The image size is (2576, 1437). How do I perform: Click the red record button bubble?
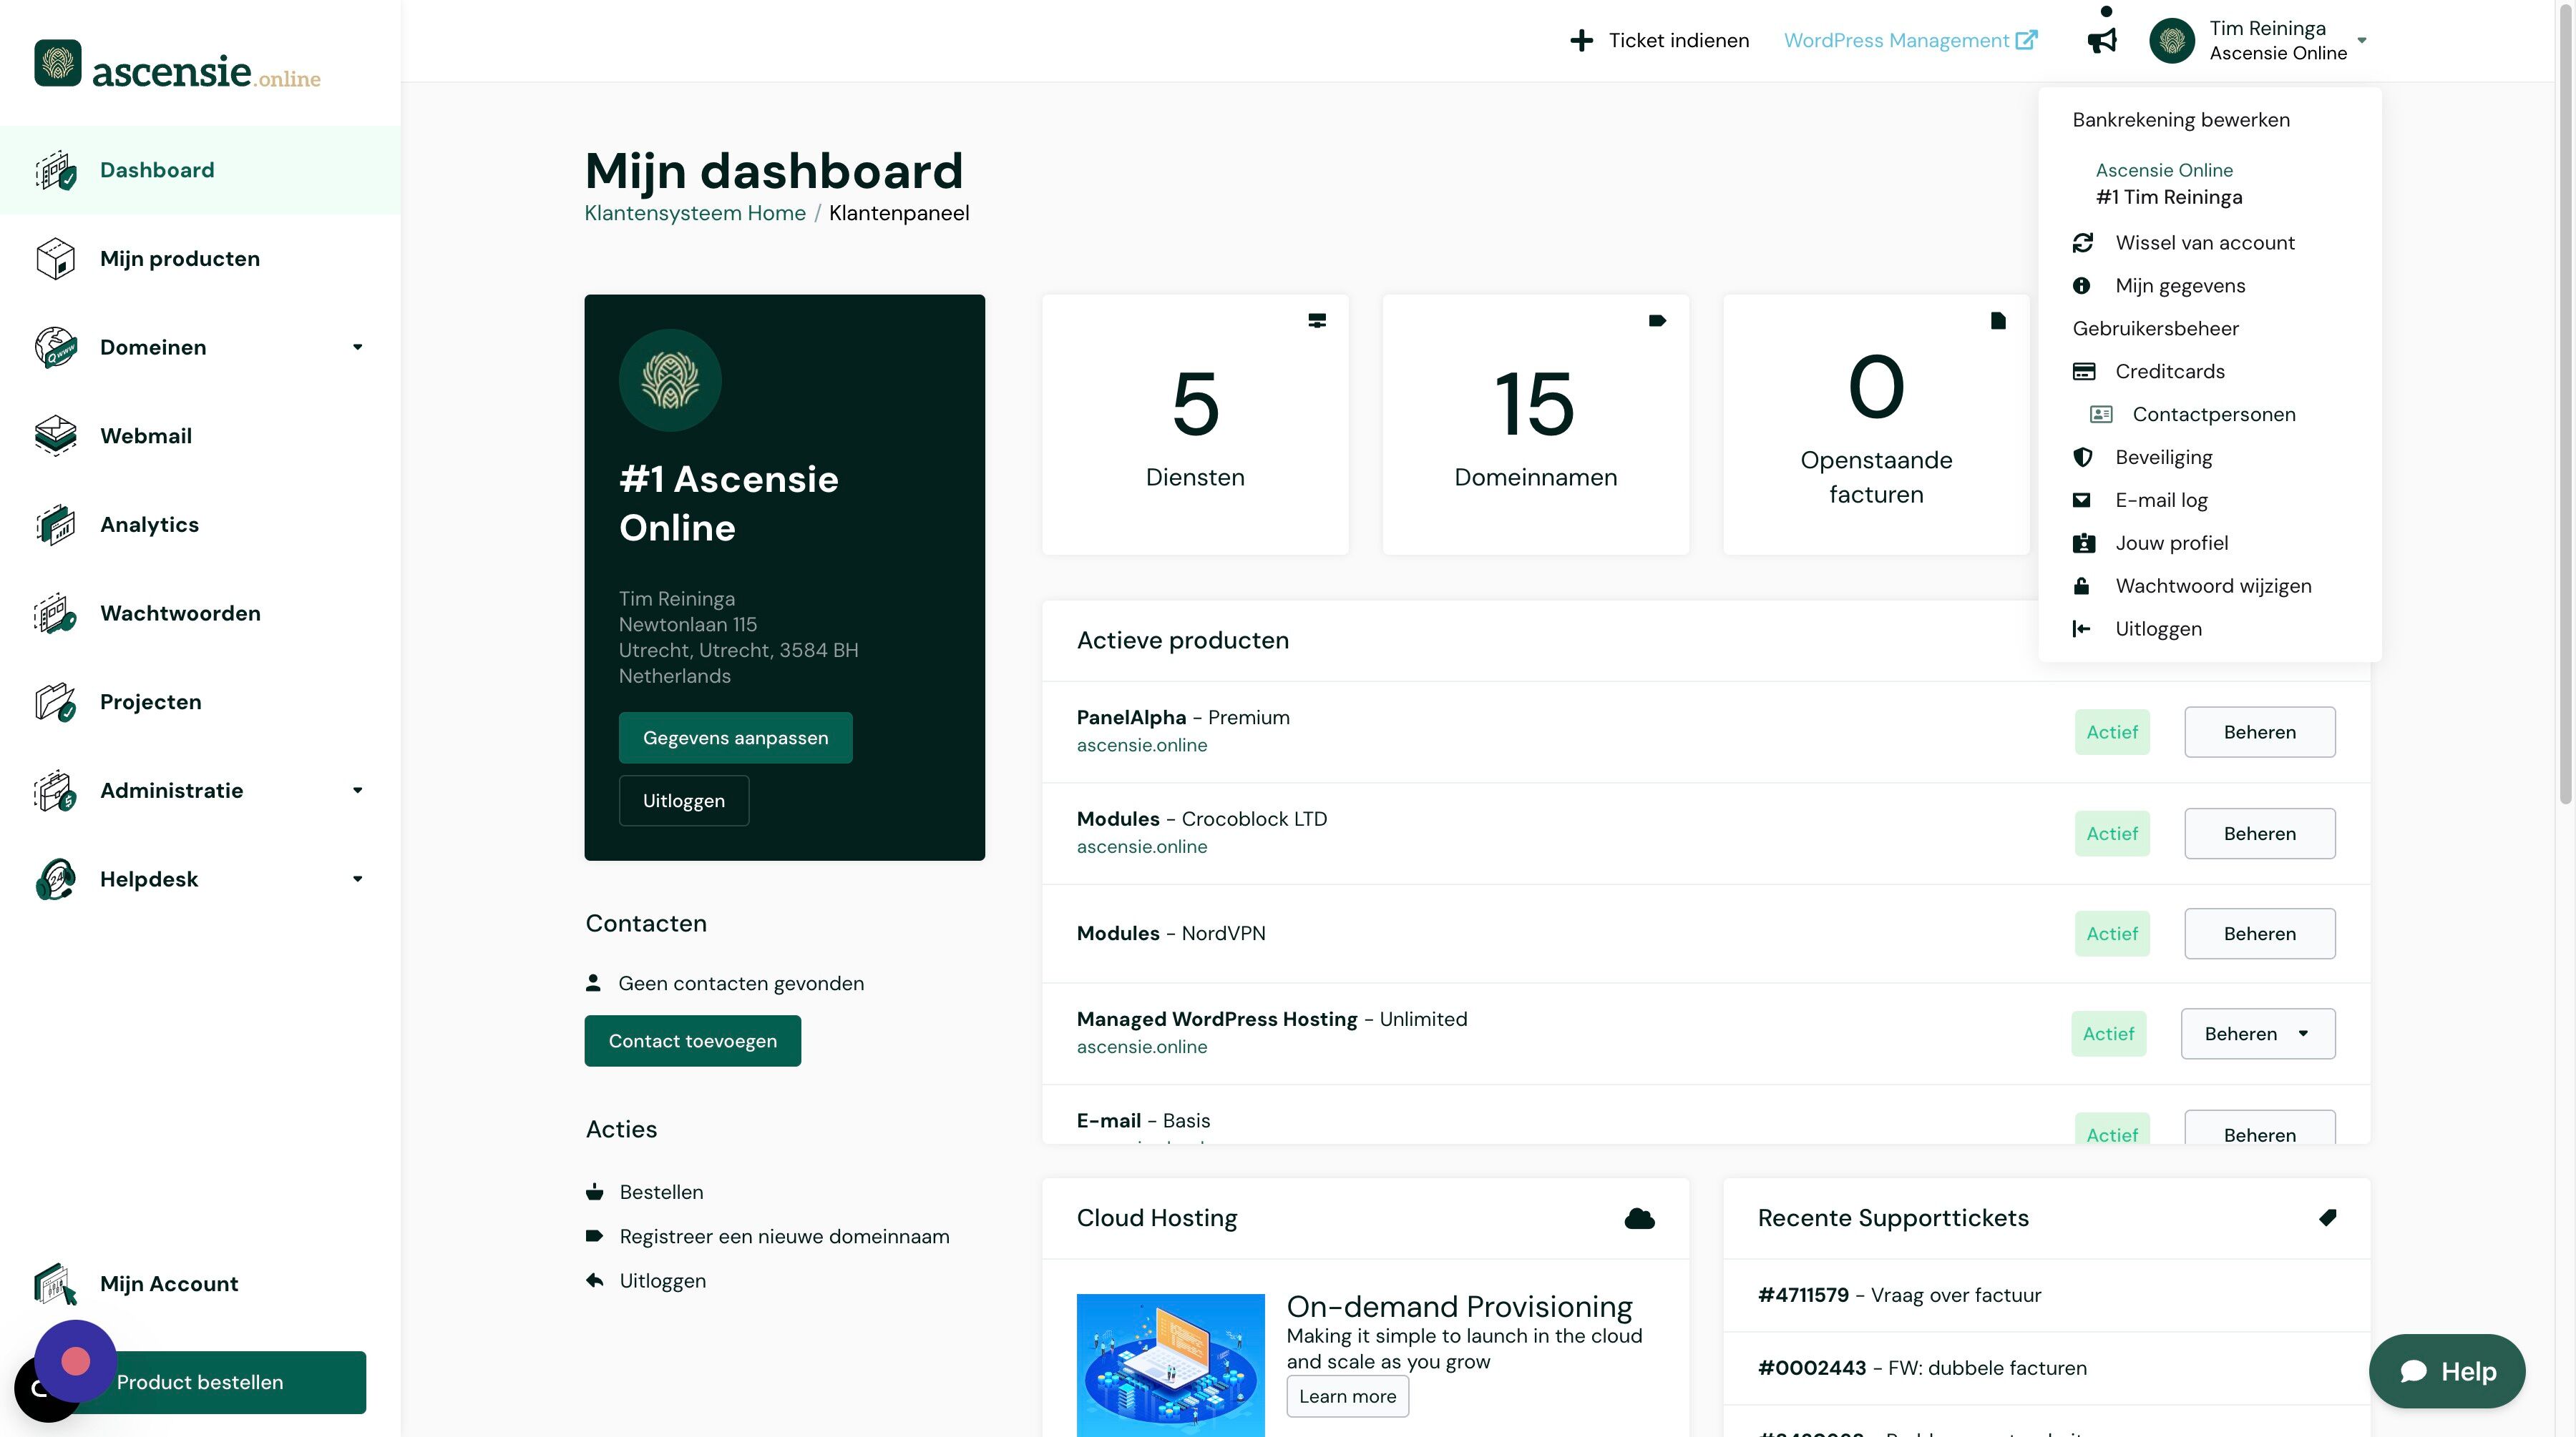point(76,1361)
